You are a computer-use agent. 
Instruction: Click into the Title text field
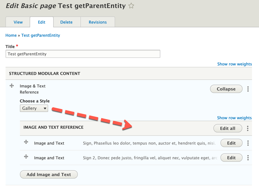[83, 54]
